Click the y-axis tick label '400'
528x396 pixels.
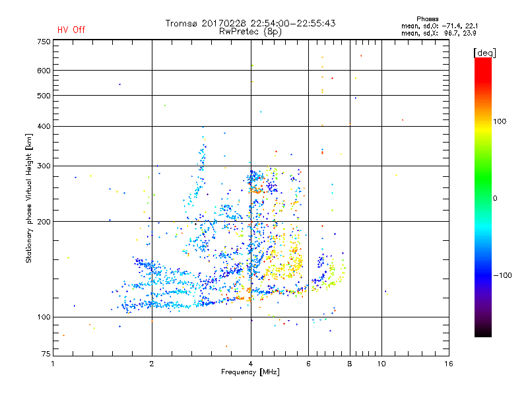[44, 127]
